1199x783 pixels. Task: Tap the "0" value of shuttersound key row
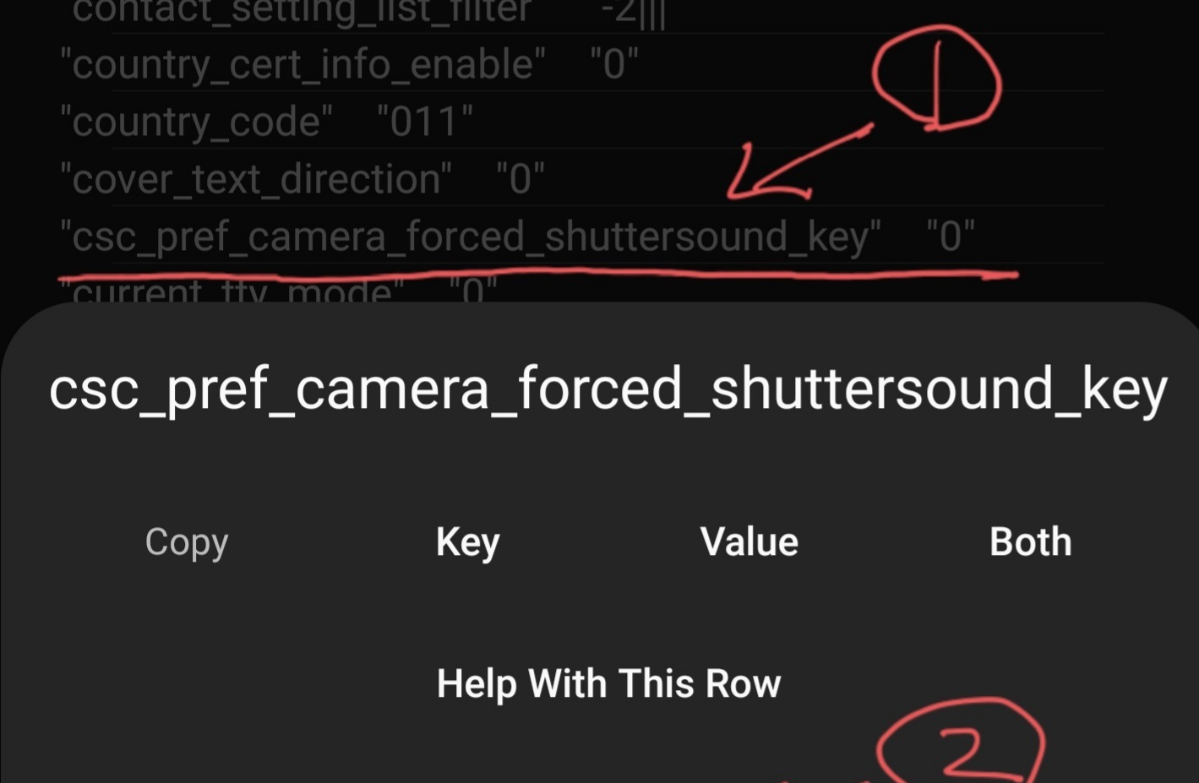point(951,237)
